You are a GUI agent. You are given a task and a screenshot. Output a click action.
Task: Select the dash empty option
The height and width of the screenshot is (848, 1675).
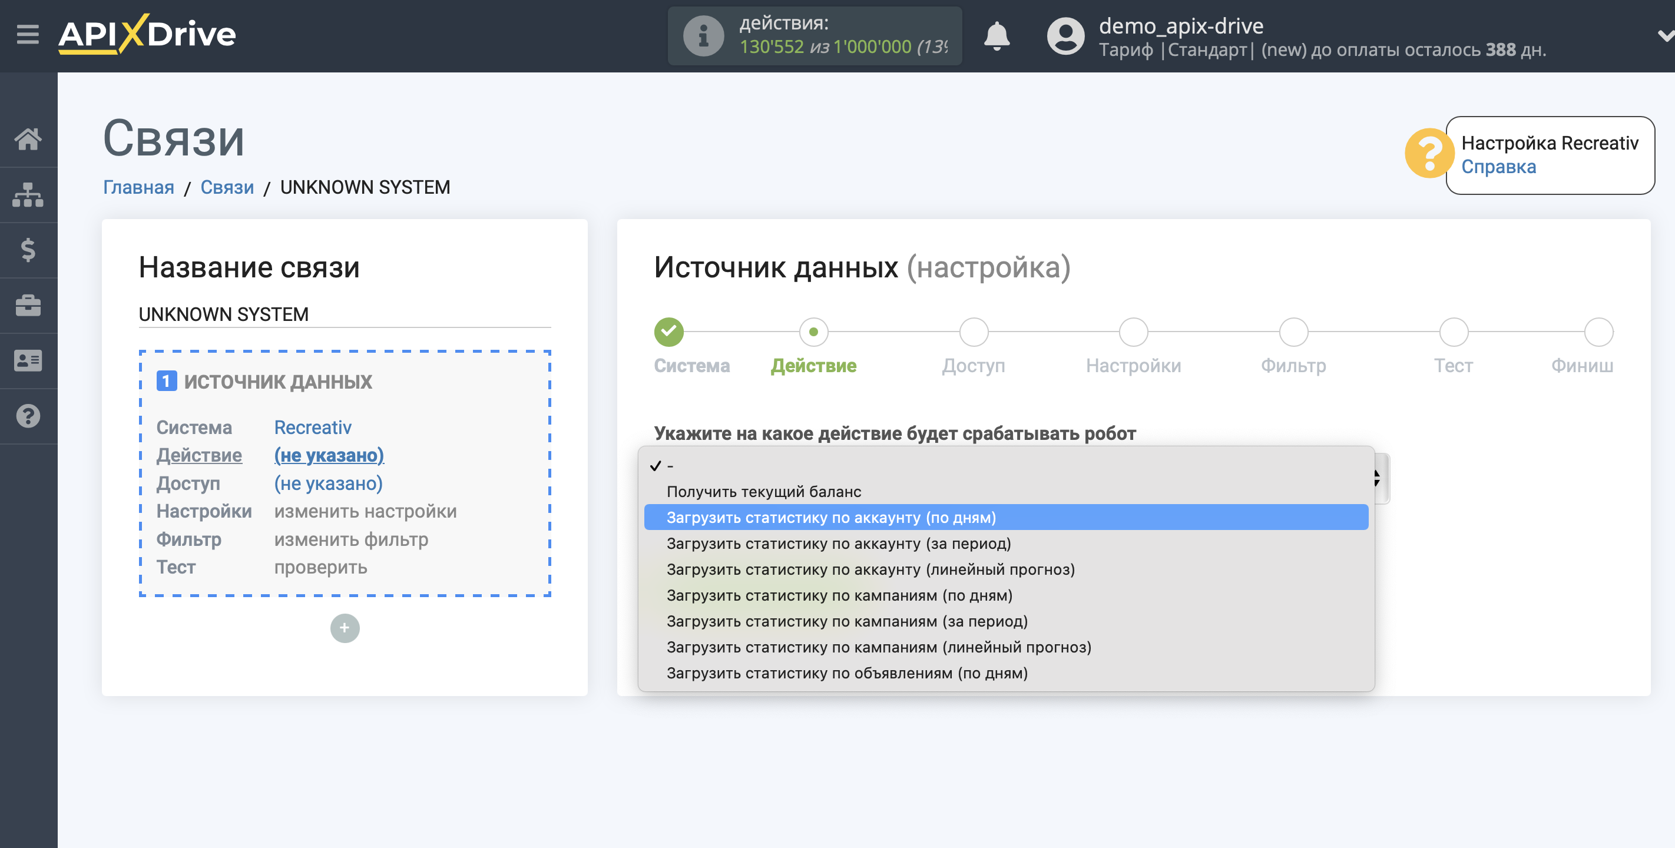(1006, 466)
